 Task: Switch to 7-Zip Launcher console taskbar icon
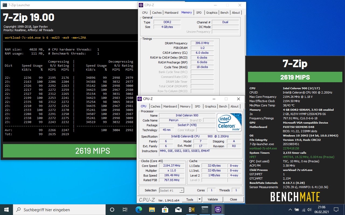[x=205, y=210]
